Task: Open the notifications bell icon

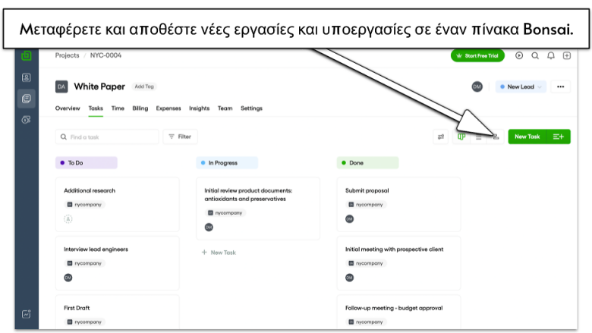Action: 551,56
